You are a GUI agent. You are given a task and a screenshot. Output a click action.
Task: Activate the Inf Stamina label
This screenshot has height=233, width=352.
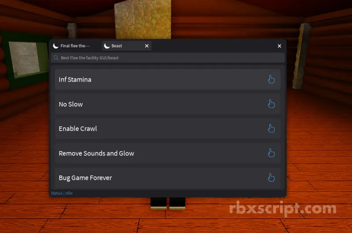pyautogui.click(x=75, y=80)
